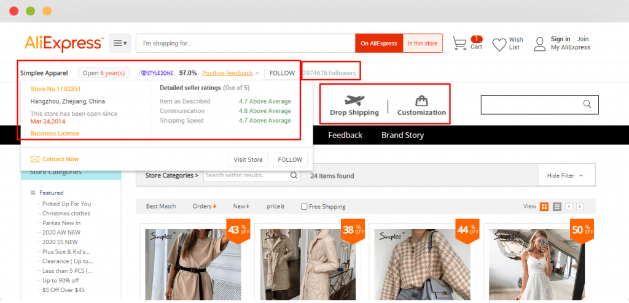Click the Drop Shipping airplane icon
Screen dimensions: 629x303
tap(354, 100)
